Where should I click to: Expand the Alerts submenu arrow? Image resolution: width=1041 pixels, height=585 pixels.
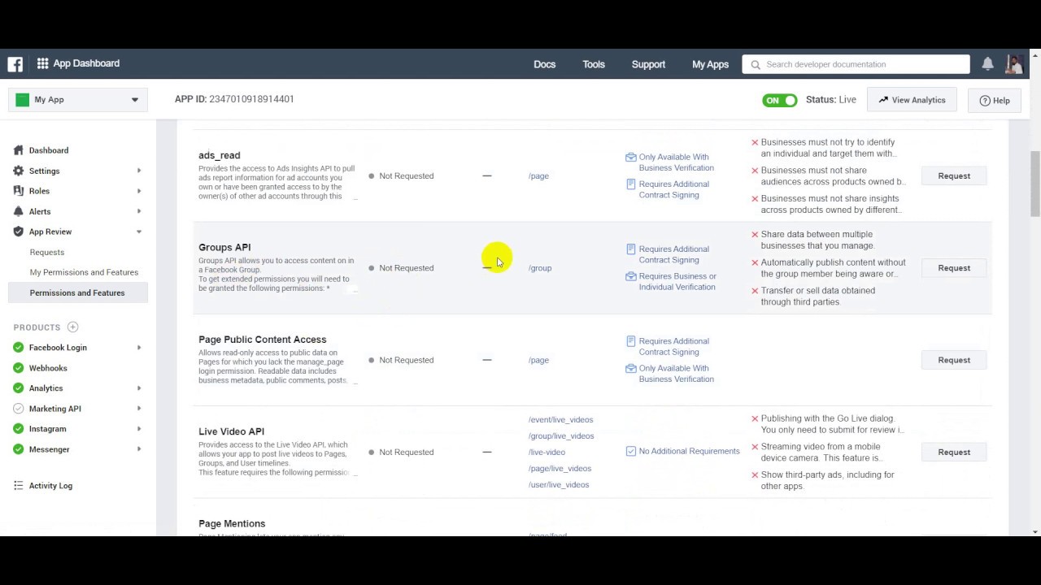pyautogui.click(x=139, y=211)
